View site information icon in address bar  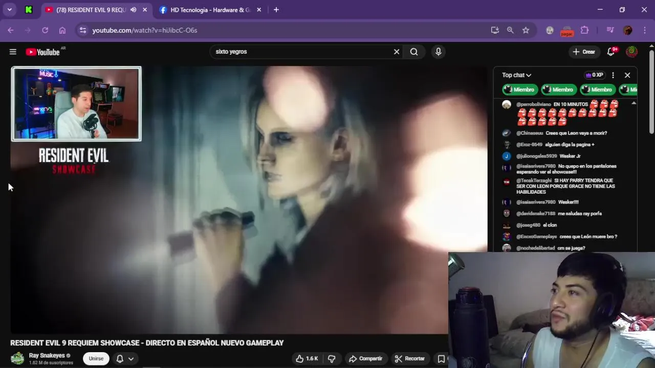pyautogui.click(x=83, y=30)
